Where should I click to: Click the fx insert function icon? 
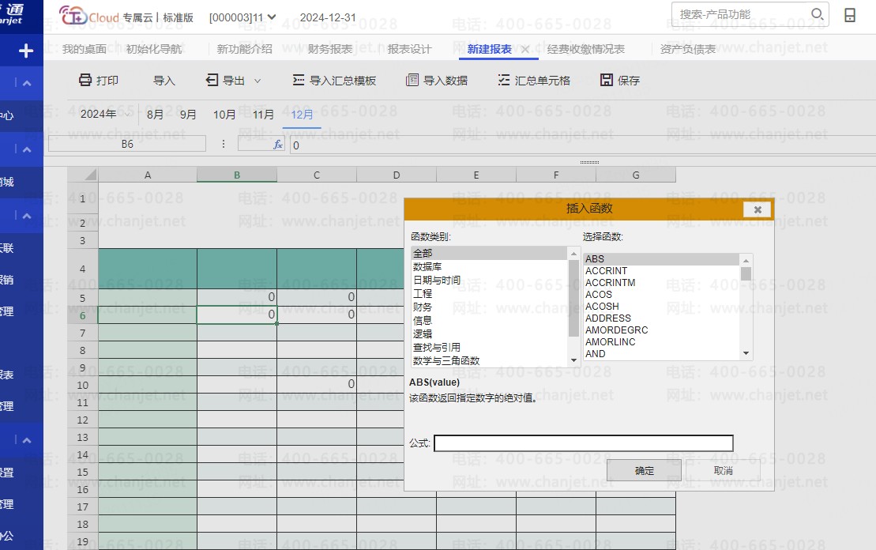278,145
